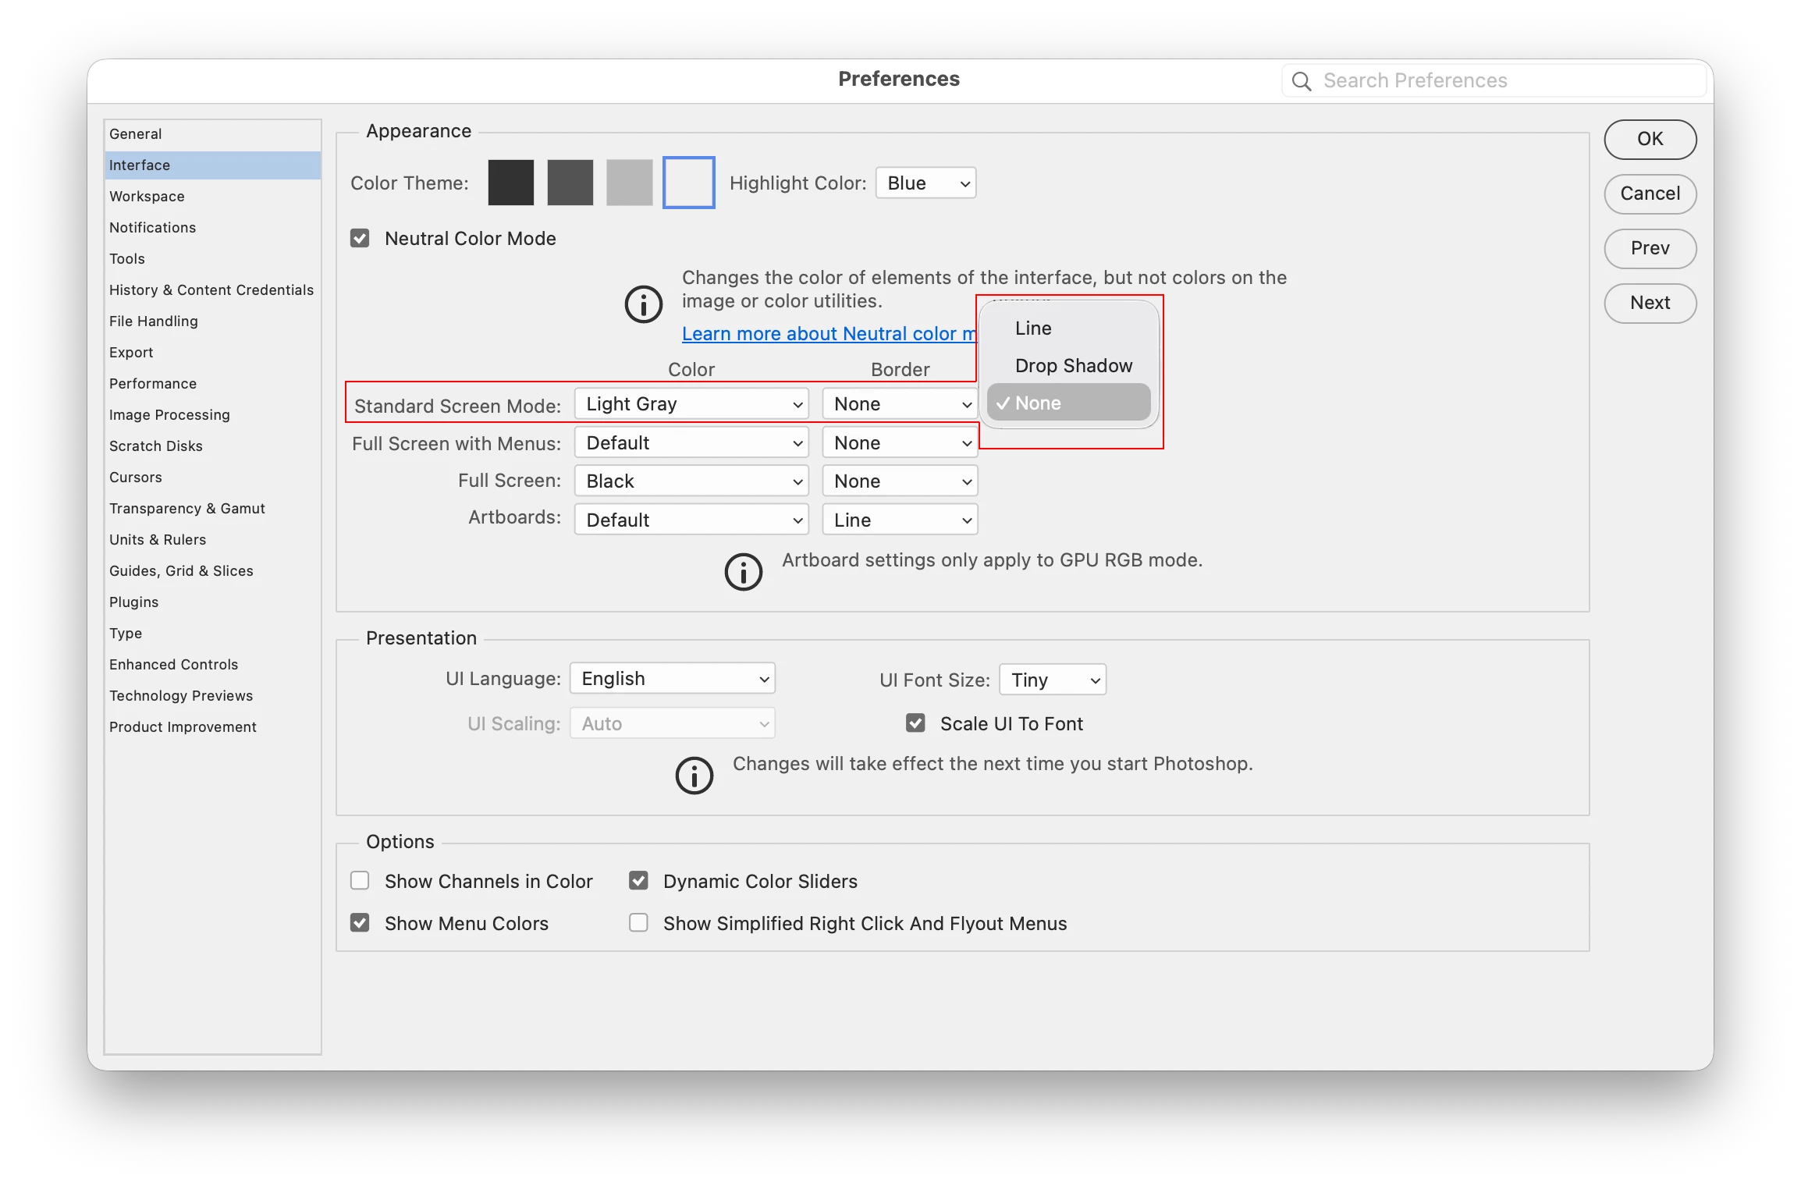Open the UI Language dropdown
Screen dimensions: 1801x1186
(x=672, y=678)
